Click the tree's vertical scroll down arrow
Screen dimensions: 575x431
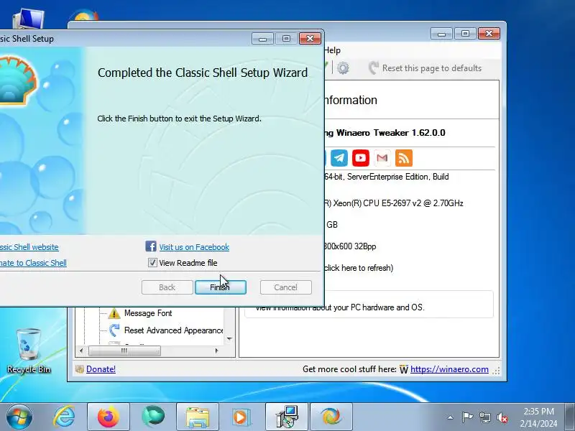coord(229,338)
